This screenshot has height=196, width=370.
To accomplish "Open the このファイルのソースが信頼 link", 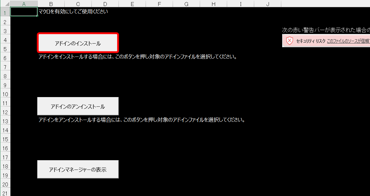I will [348, 41].
